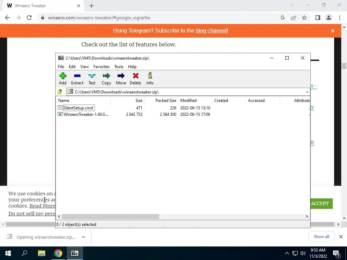Accept cookies with the green ACCEPT button
This screenshot has width=347, height=260.
[322, 203]
